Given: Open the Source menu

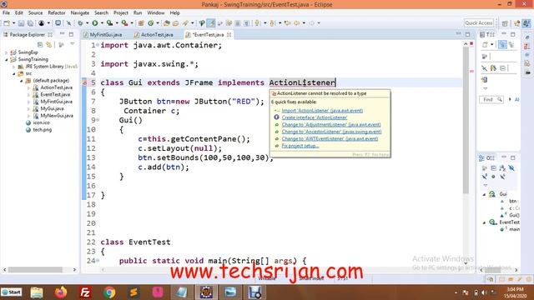Looking at the screenshot, I should 35,12.
